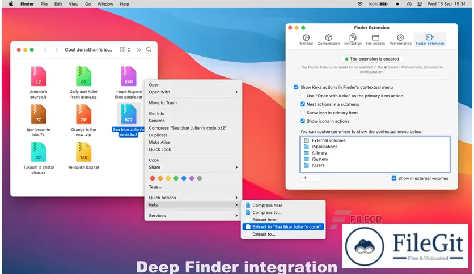474x274 pixels.
Task: Apply the green tag color
Action: pos(176,178)
